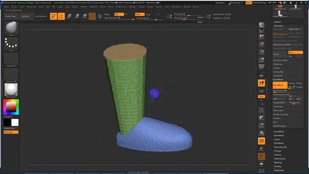Screen dimensions: 309x174
Task: Open the Tool menu
Action: (x=167, y=7)
